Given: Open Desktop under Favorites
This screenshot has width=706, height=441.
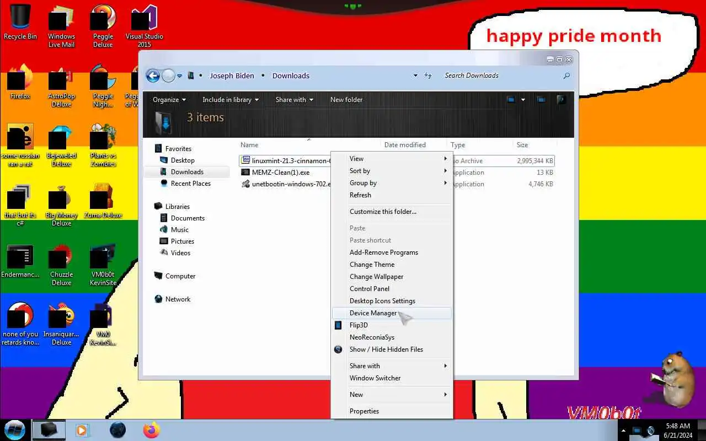Looking at the screenshot, I should click(183, 160).
